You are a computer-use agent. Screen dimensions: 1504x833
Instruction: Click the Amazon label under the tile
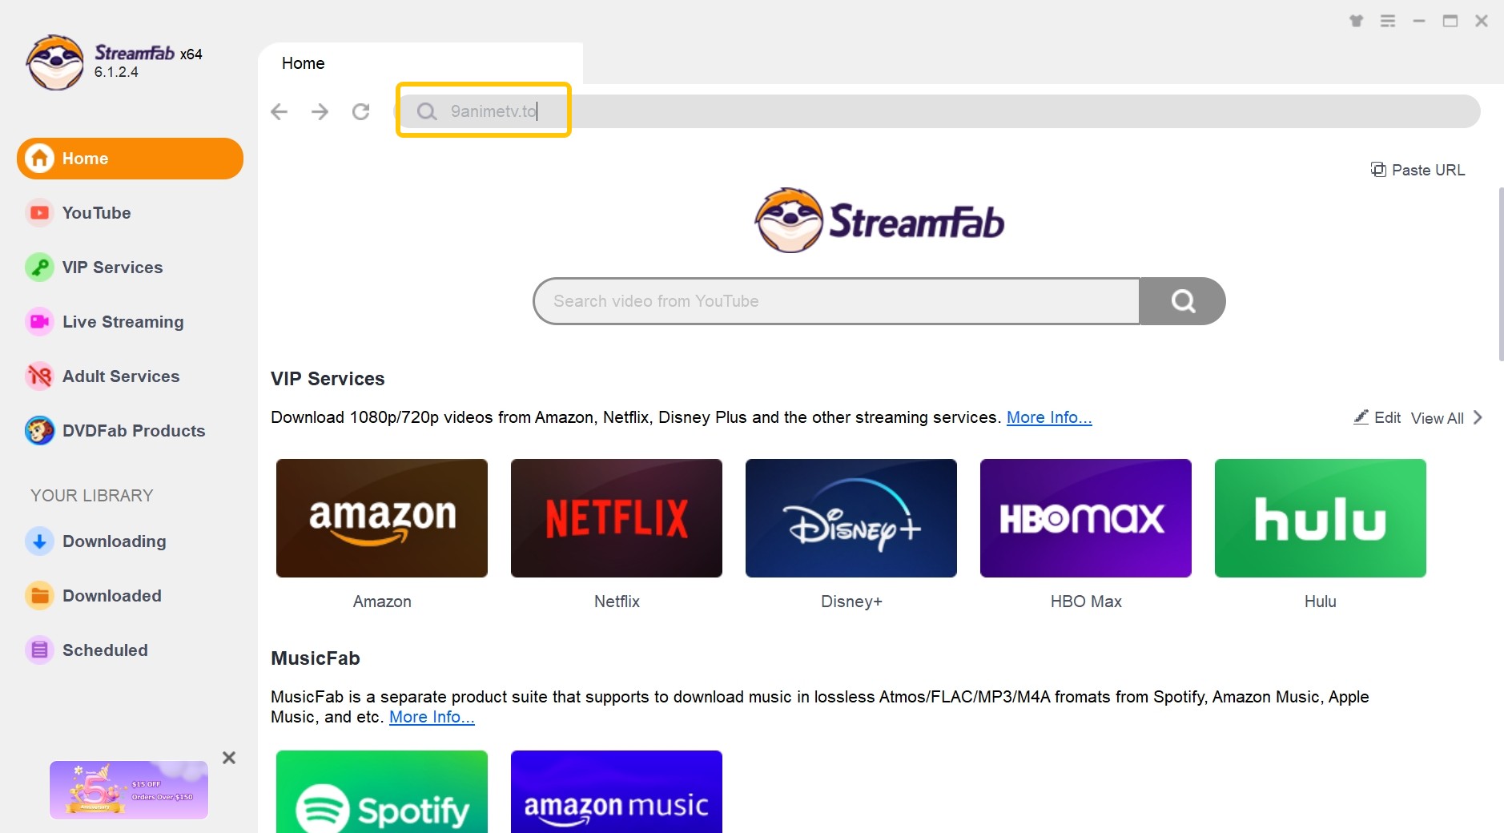coord(382,602)
